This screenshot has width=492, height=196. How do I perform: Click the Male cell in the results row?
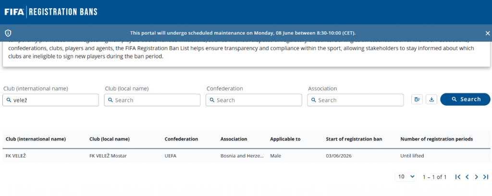point(275,156)
